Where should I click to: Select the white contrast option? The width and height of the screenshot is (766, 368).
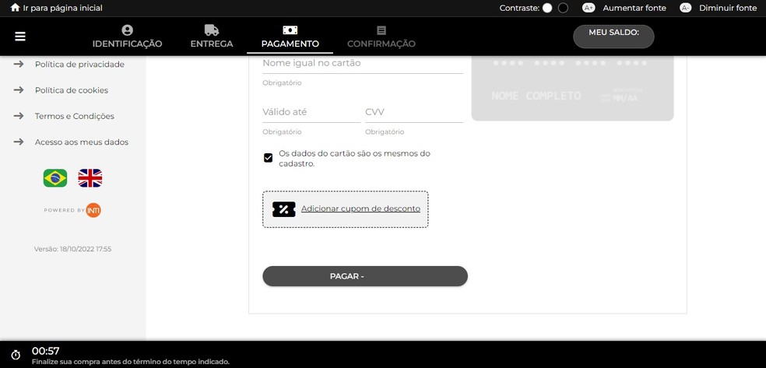click(547, 8)
